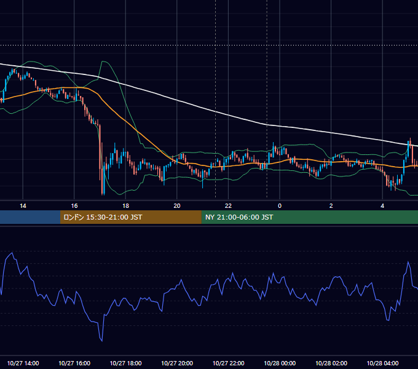Click date label 10/27 16:00
This screenshot has height=369, width=418.
(x=74, y=363)
